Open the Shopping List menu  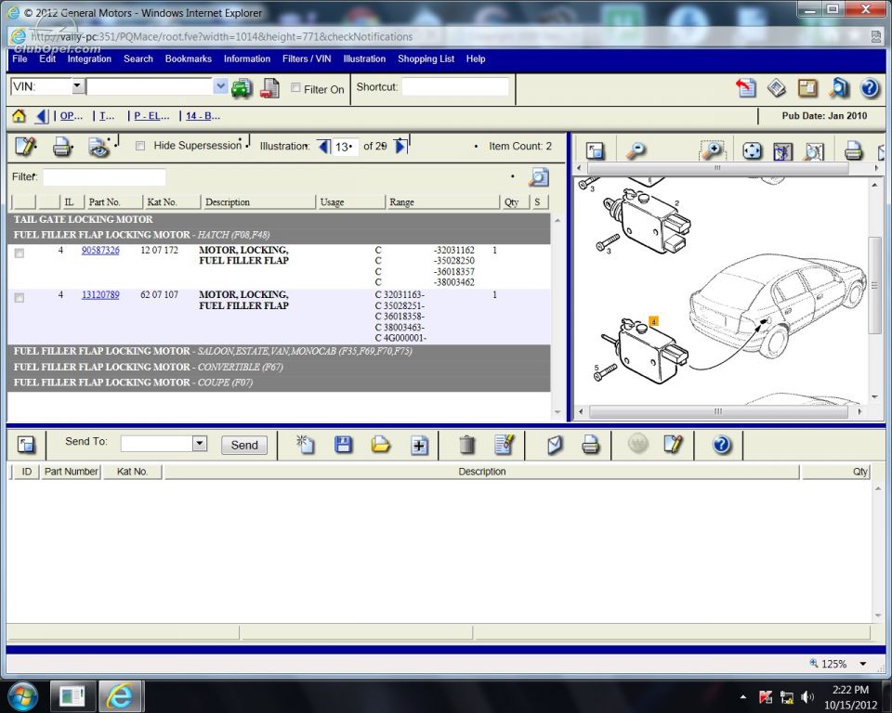426,58
